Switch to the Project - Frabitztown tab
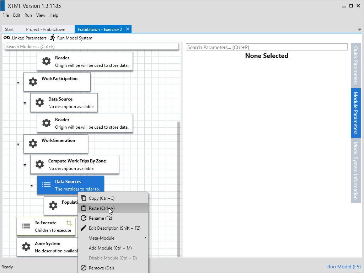The image size is (364, 273). point(43,30)
